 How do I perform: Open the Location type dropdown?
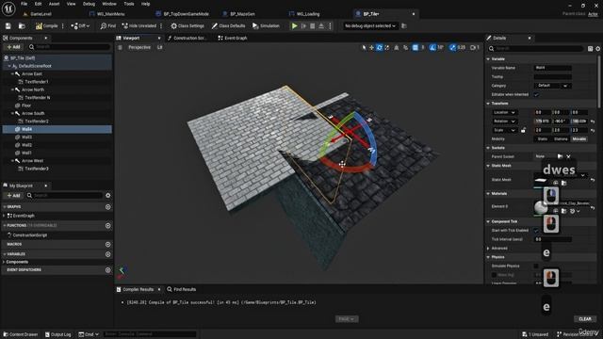(504, 112)
